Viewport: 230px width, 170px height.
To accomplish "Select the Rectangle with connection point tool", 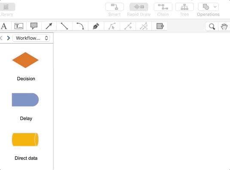I will tap(160, 26).
